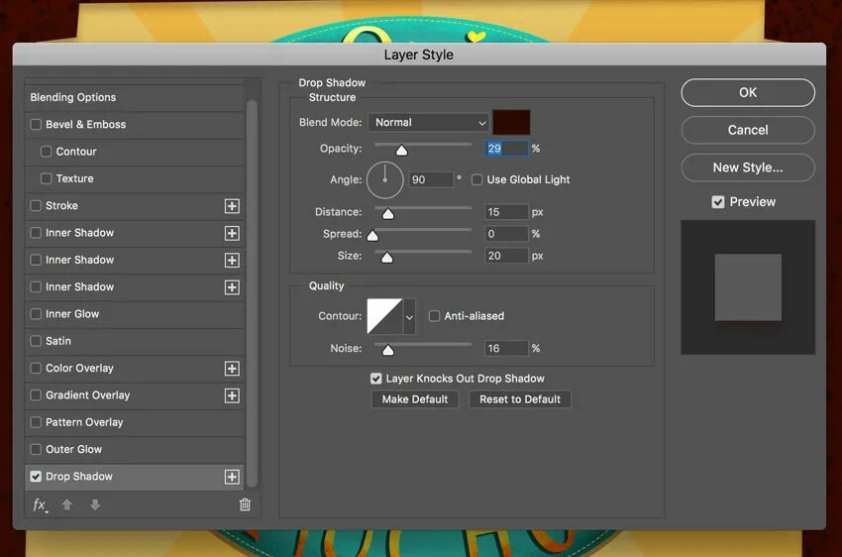Uncheck the Drop Shadow checkbox

36,477
